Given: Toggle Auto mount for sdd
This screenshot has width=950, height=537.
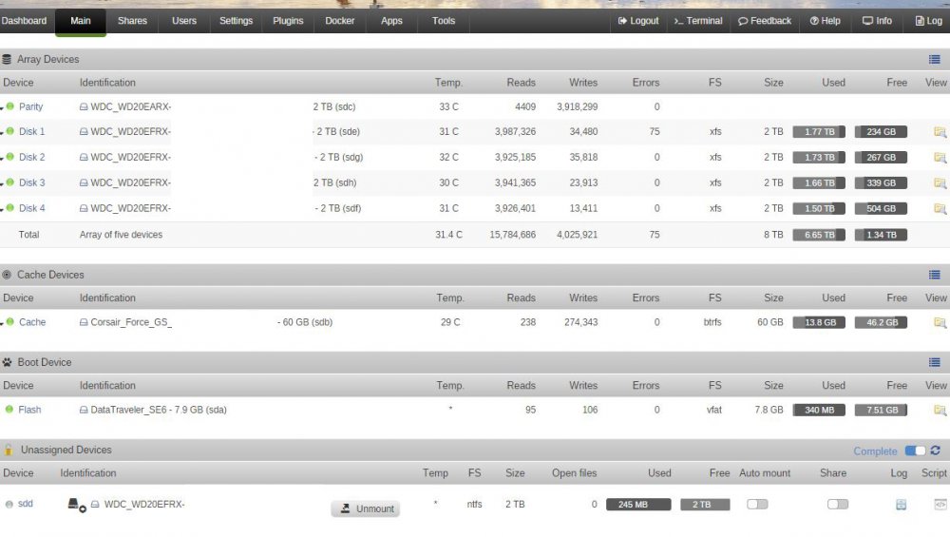Looking at the screenshot, I should click(757, 505).
